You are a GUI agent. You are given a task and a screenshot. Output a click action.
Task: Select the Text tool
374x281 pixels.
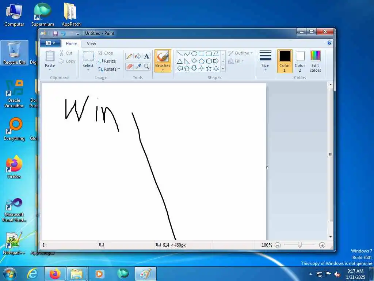click(x=146, y=56)
